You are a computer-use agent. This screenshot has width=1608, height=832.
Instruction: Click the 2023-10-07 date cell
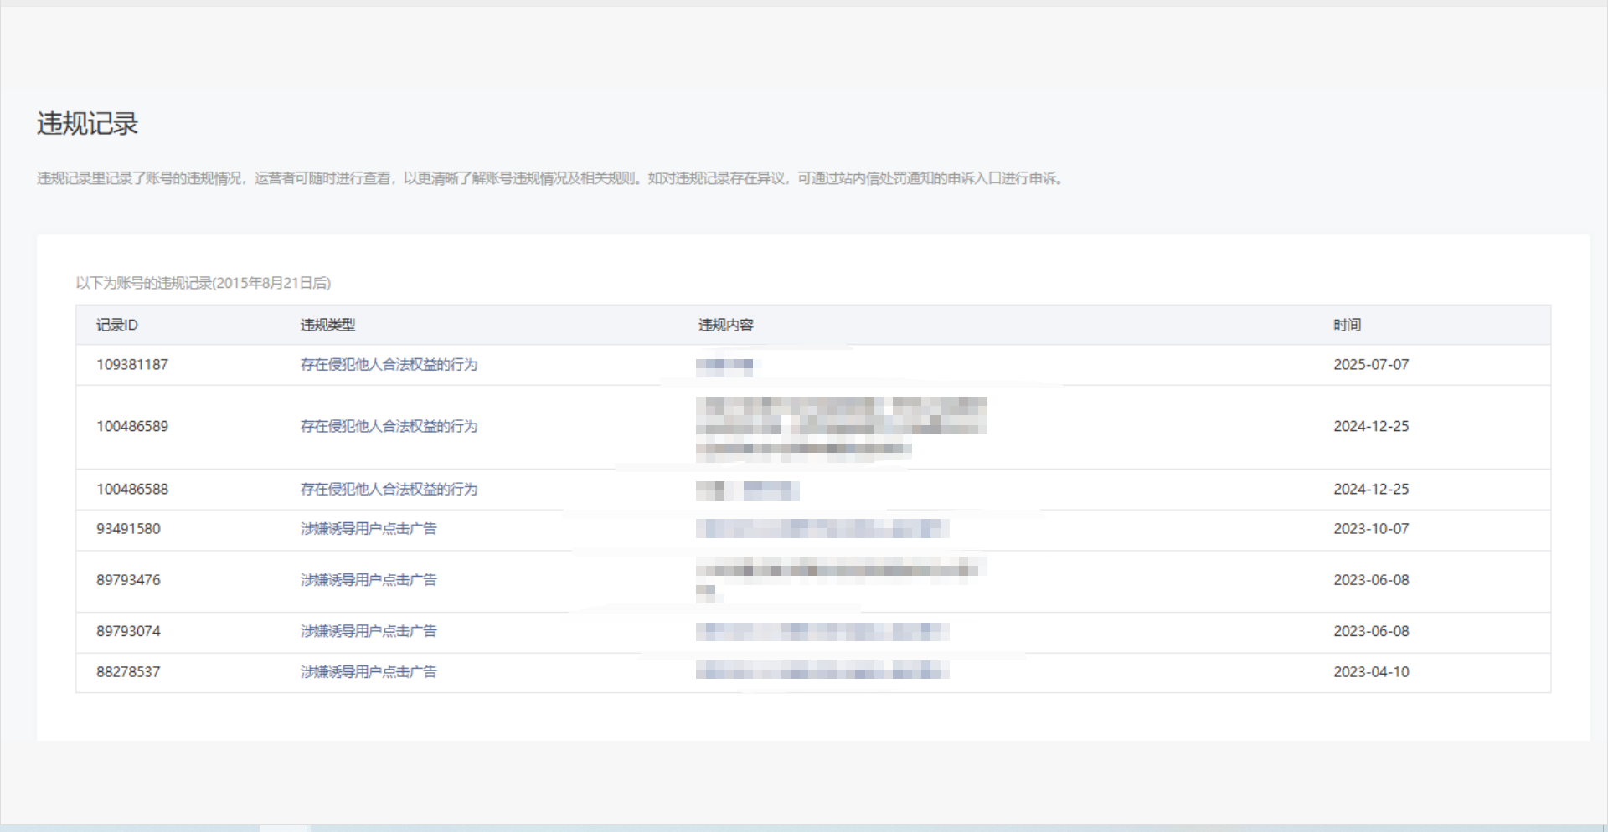(1371, 529)
